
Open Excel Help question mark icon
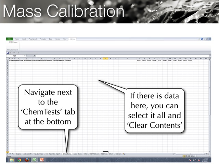pos(202,39)
